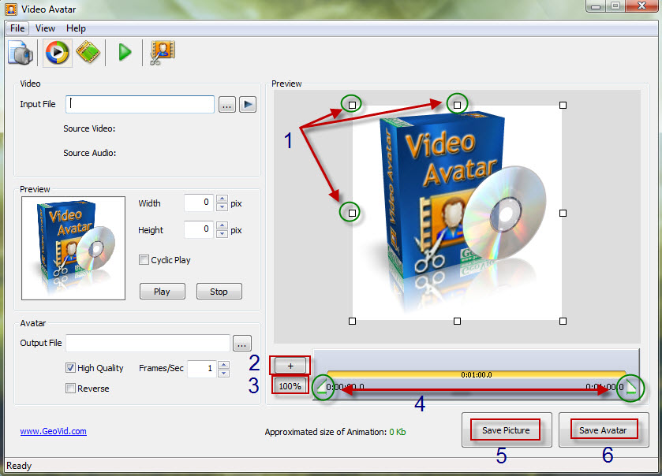Click the Input File text field
This screenshot has width=662, height=476.
[140, 104]
